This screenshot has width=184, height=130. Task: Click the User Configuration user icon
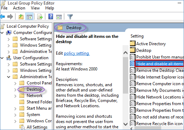pyautogui.click(x=9, y=58)
